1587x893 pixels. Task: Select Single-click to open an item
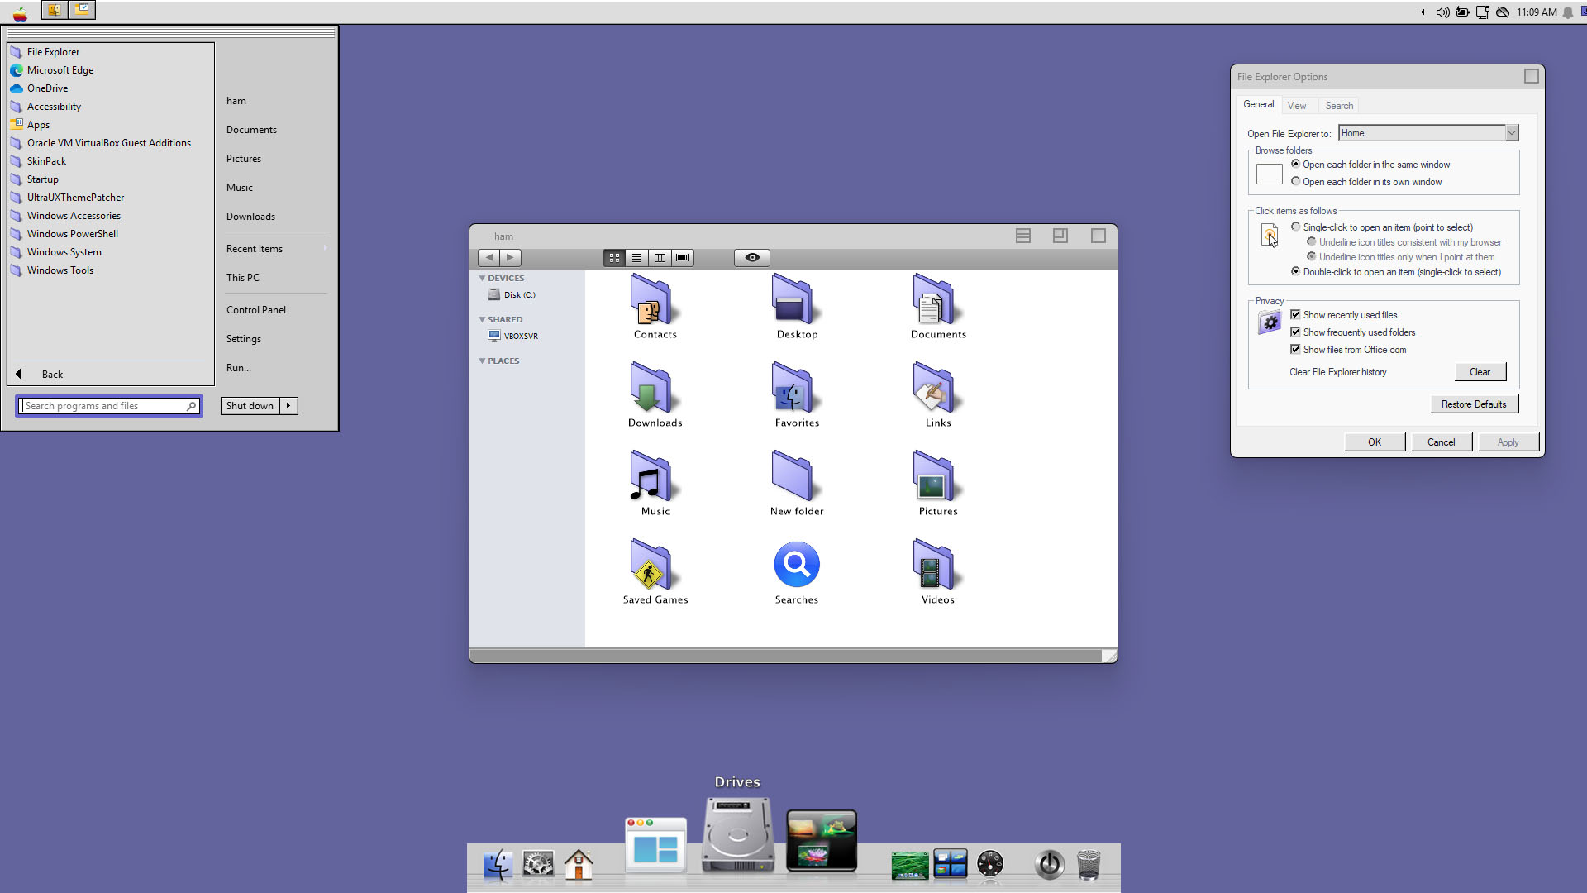pyautogui.click(x=1295, y=227)
